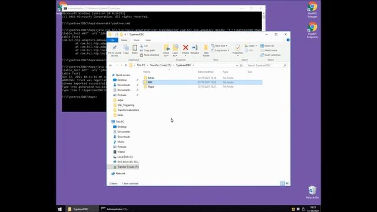Select the IBM folder
377x212 pixels.
[203, 82]
